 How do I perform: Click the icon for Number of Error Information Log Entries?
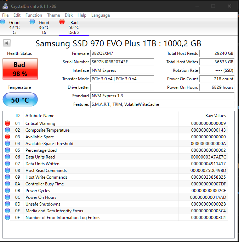pos(7,217)
